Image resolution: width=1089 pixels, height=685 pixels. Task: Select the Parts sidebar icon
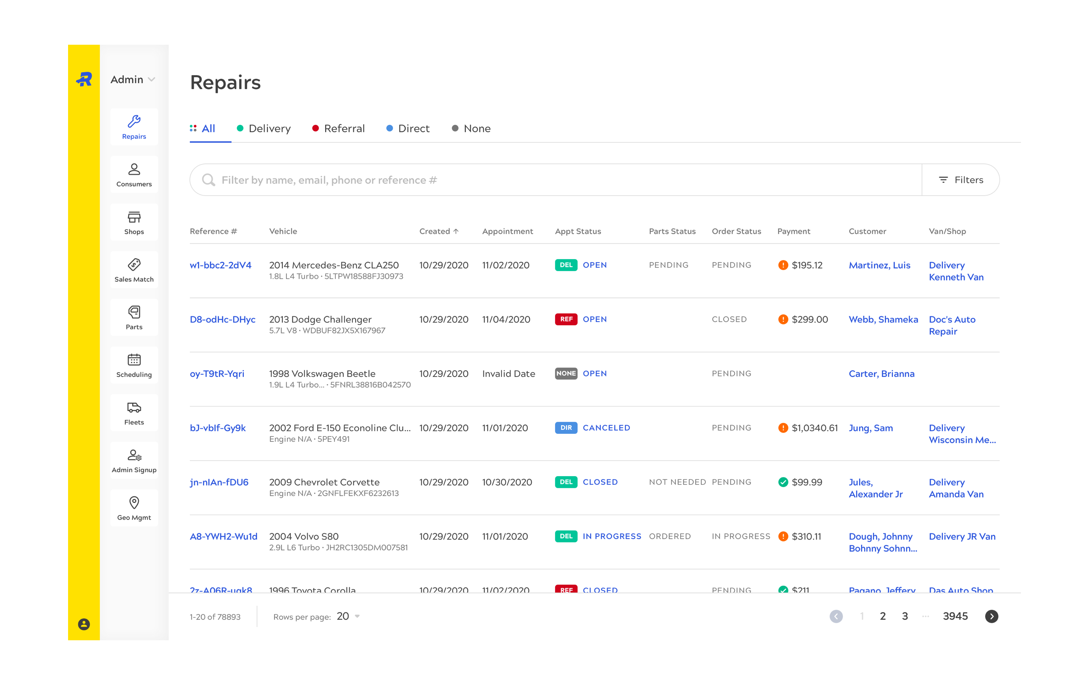pyautogui.click(x=134, y=318)
